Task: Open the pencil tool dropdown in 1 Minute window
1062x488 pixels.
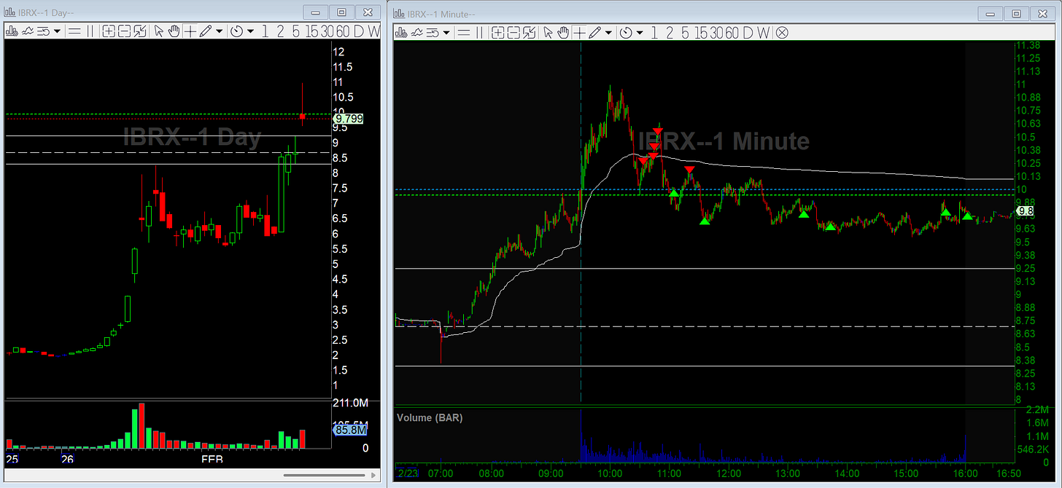Action: 608,33
